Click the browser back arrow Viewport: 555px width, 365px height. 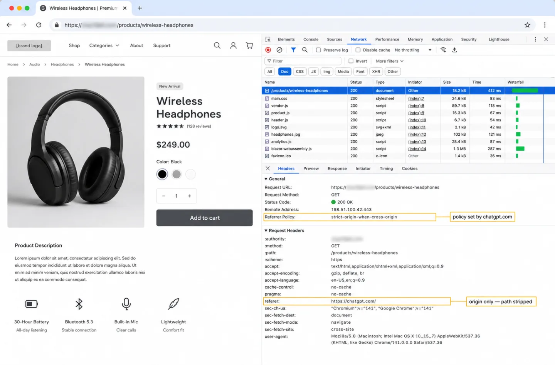9,25
